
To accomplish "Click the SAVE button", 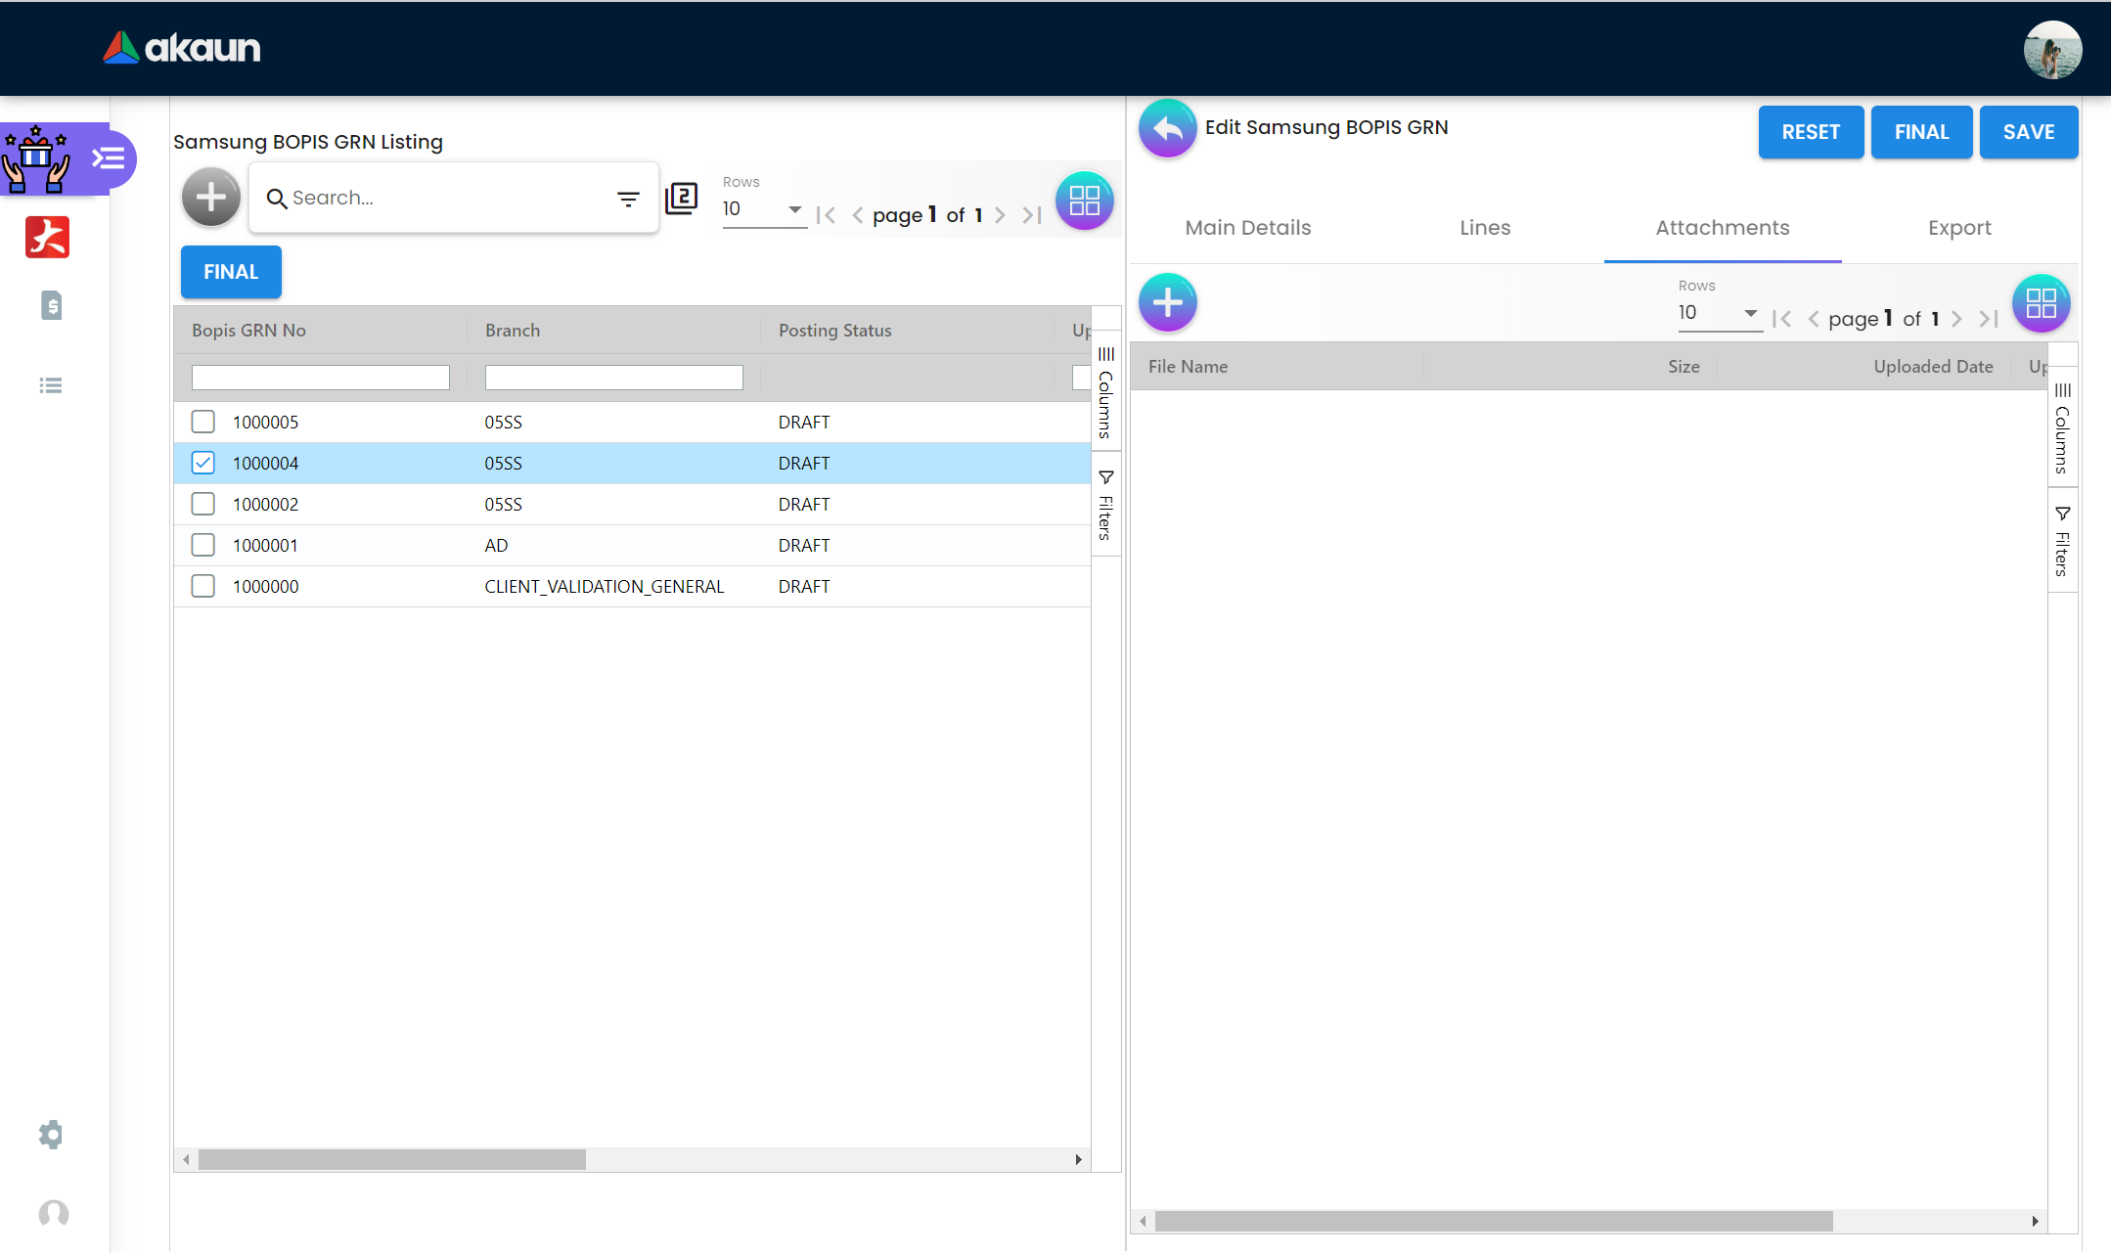I will 2028,132.
